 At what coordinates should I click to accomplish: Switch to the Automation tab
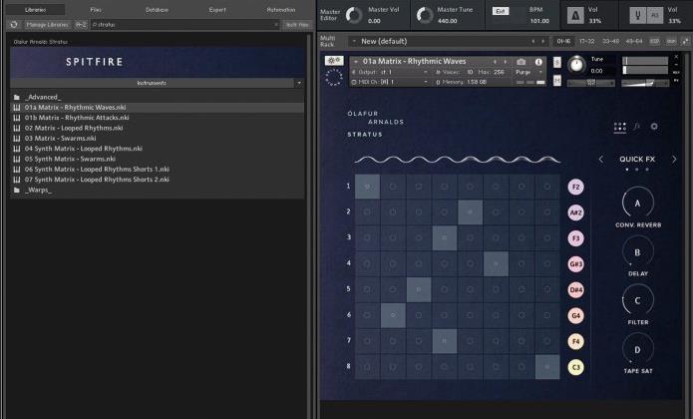(x=281, y=10)
